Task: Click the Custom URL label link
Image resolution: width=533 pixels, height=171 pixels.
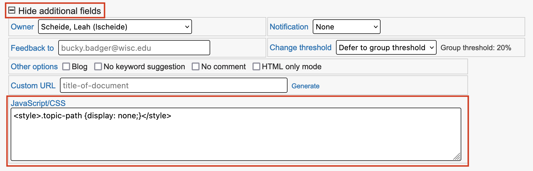Action: tap(33, 85)
